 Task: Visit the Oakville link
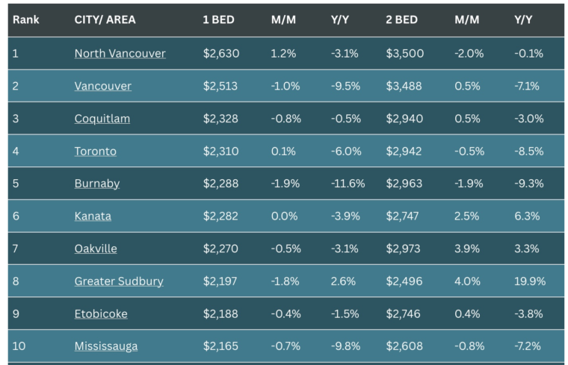tap(96, 249)
